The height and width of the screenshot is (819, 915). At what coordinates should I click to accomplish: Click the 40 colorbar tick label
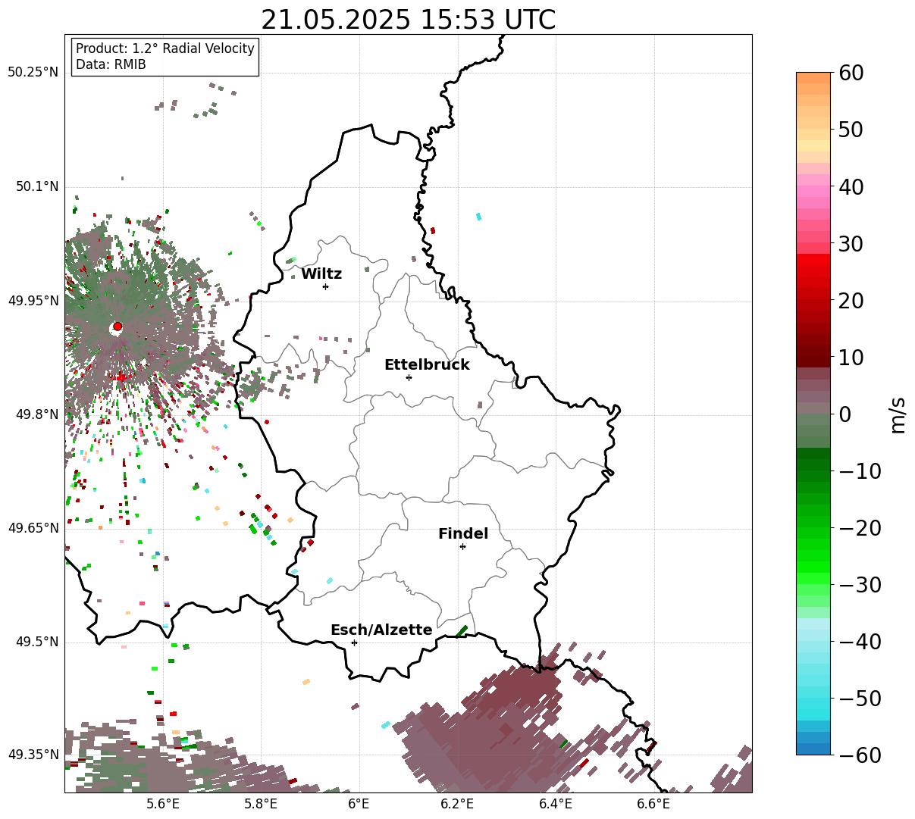point(852,186)
